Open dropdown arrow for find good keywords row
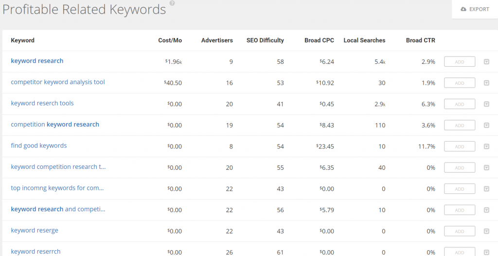498x256 pixels. click(x=486, y=146)
